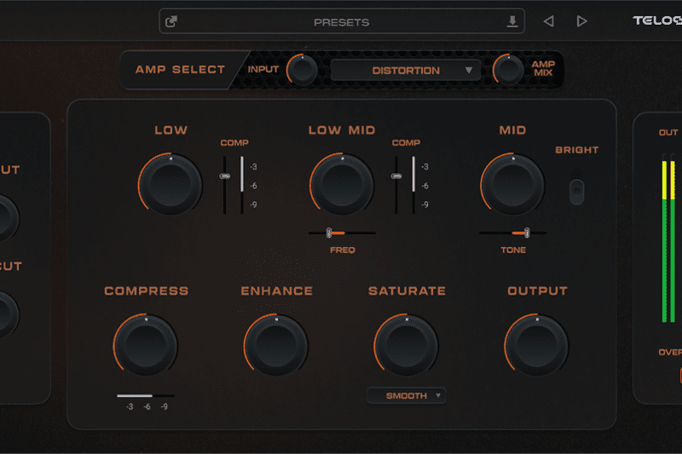Click the INPUT label in amp section
The height and width of the screenshot is (454, 682).
pos(263,70)
